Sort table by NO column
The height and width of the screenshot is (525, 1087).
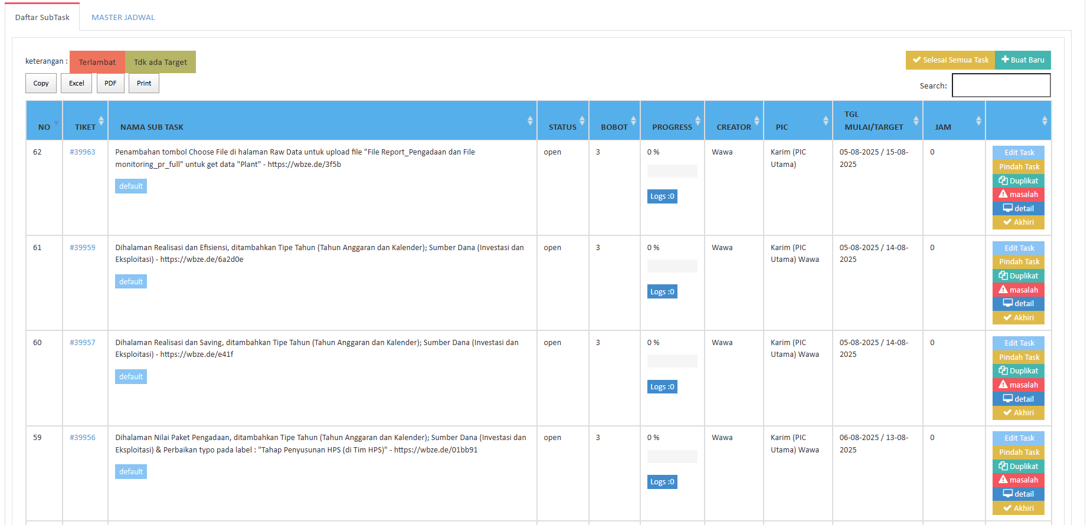[44, 127]
